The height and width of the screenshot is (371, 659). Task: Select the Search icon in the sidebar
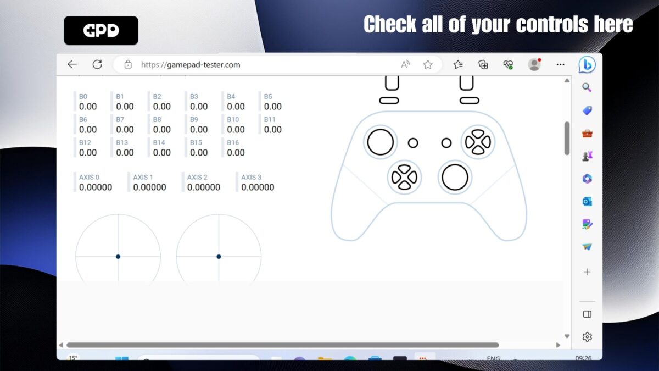coord(587,87)
